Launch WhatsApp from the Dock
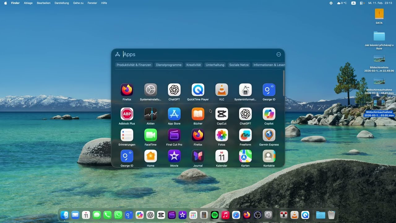 tap(118, 215)
